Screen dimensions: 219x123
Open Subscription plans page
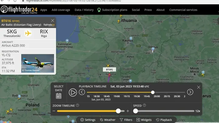click(x=113, y=10)
